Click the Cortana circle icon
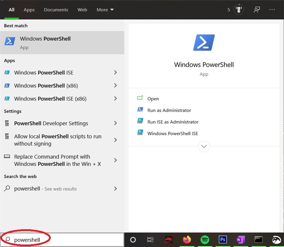The image size is (284, 247). point(133,240)
